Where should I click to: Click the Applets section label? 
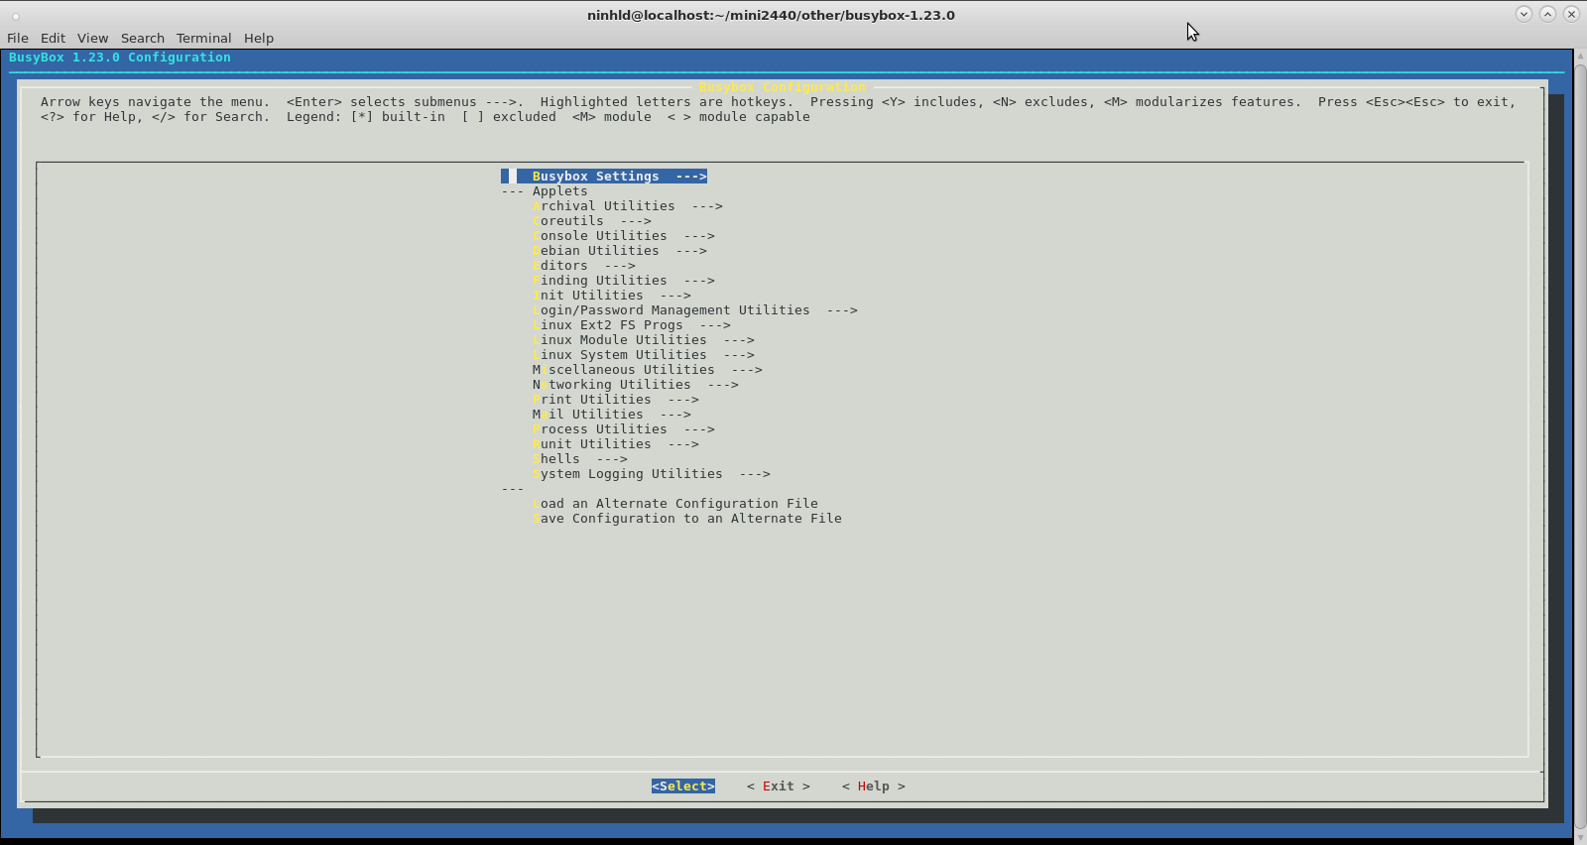(x=560, y=191)
